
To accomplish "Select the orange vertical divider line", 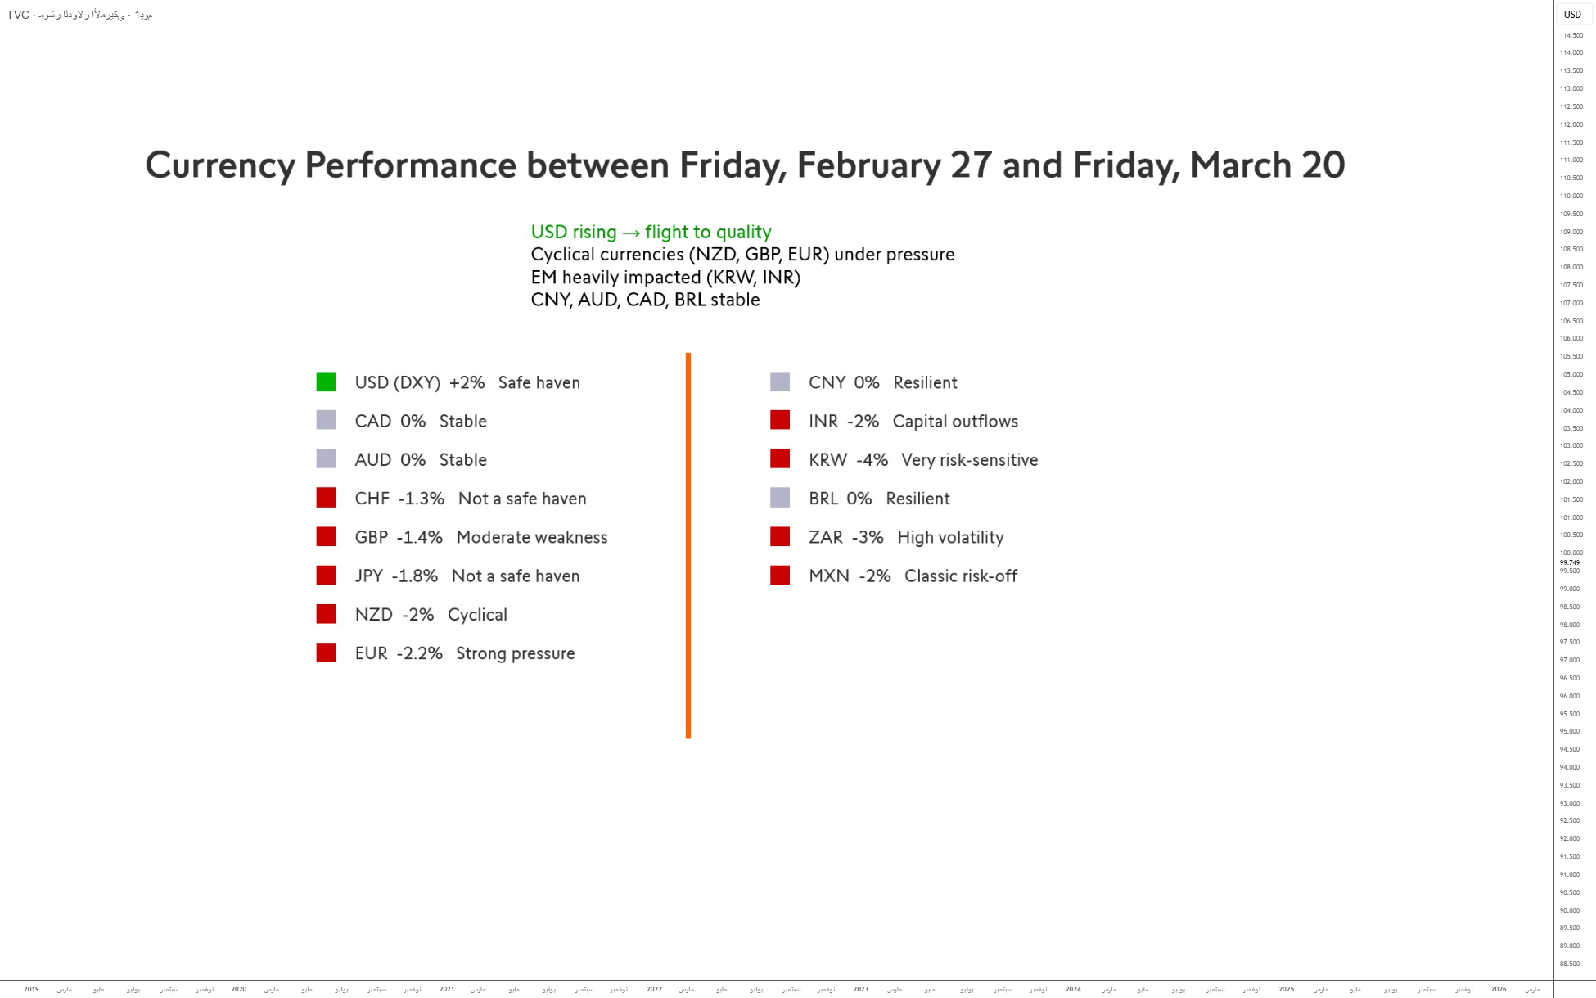I will pos(688,545).
